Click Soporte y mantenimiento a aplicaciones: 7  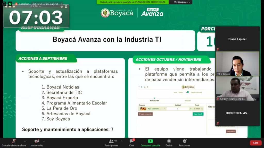[x=68, y=129]
